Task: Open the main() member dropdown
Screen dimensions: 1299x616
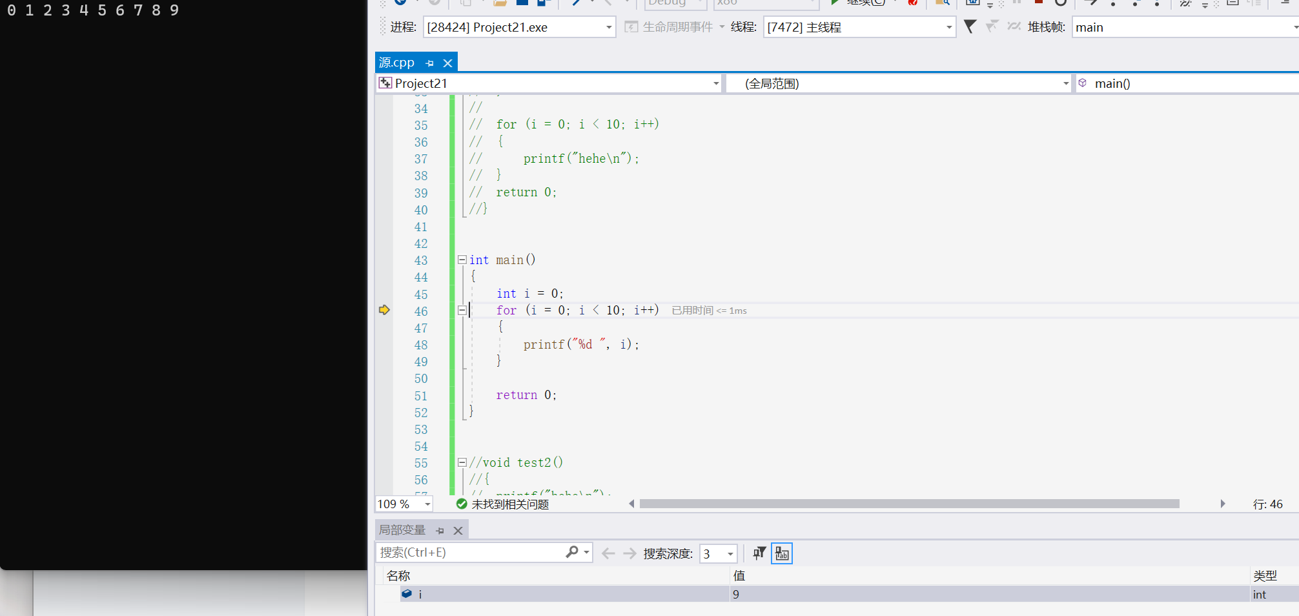Action: coord(1187,83)
